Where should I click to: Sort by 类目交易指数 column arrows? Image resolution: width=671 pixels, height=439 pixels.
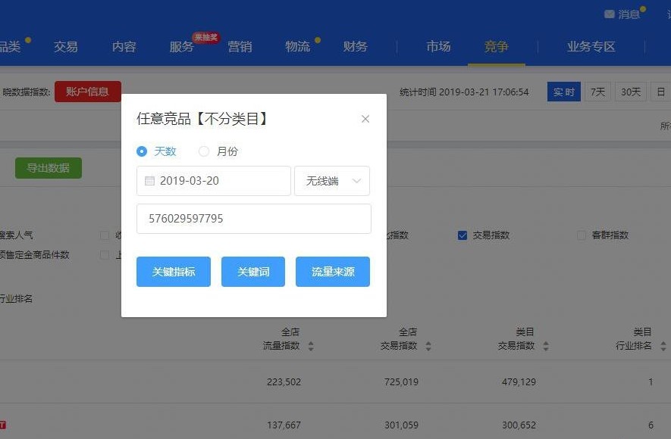click(546, 346)
